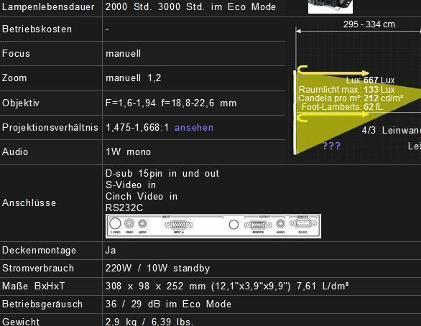This screenshot has width=421, height=326.
Task: Click the projector connector panel image
Action: coord(213,226)
